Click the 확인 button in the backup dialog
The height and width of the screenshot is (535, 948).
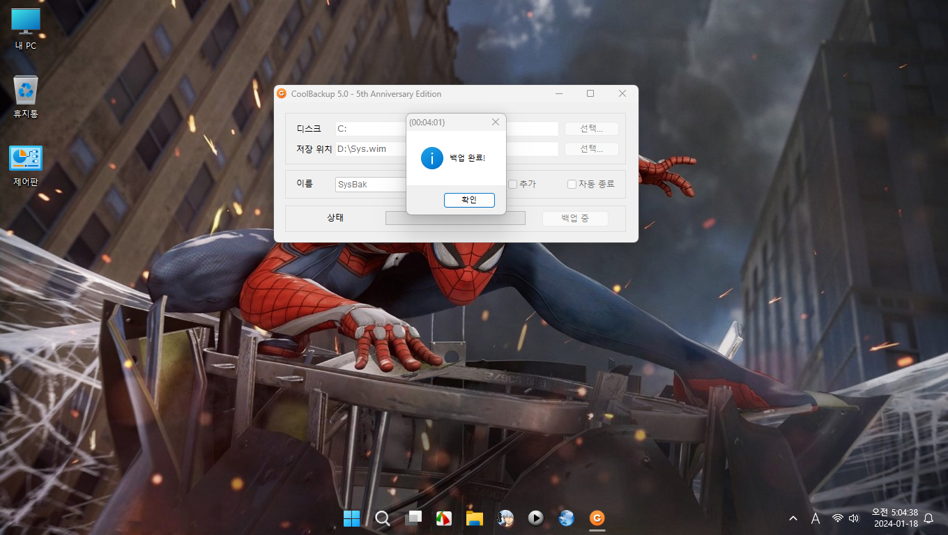pyautogui.click(x=469, y=200)
